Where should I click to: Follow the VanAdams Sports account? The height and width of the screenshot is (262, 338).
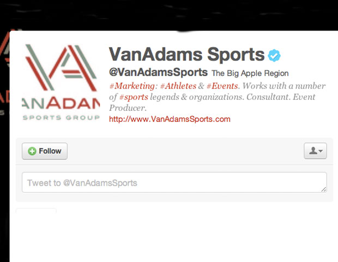(45, 151)
